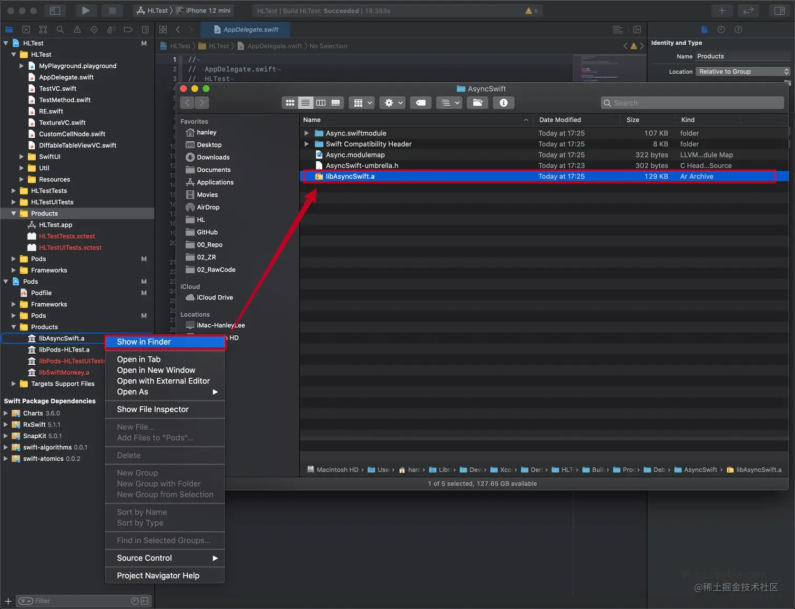
Task: Show the File inspector tab
Action: (704, 29)
